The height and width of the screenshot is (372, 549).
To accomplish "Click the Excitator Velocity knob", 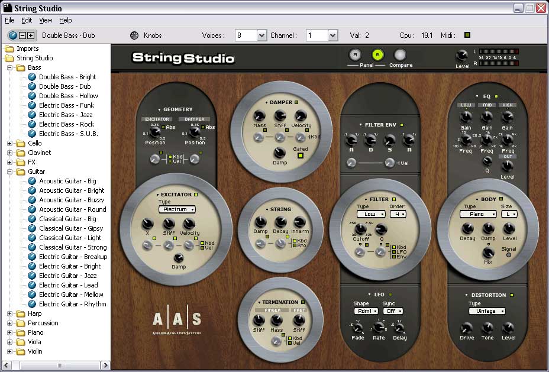I will pos(189,224).
